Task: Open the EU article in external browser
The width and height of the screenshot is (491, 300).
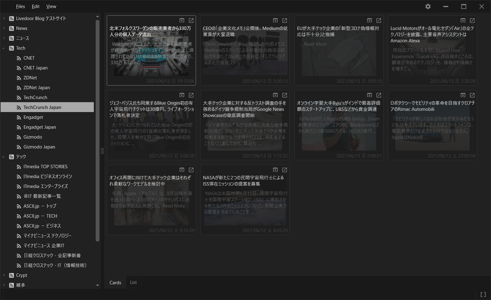Action: pos(378,20)
